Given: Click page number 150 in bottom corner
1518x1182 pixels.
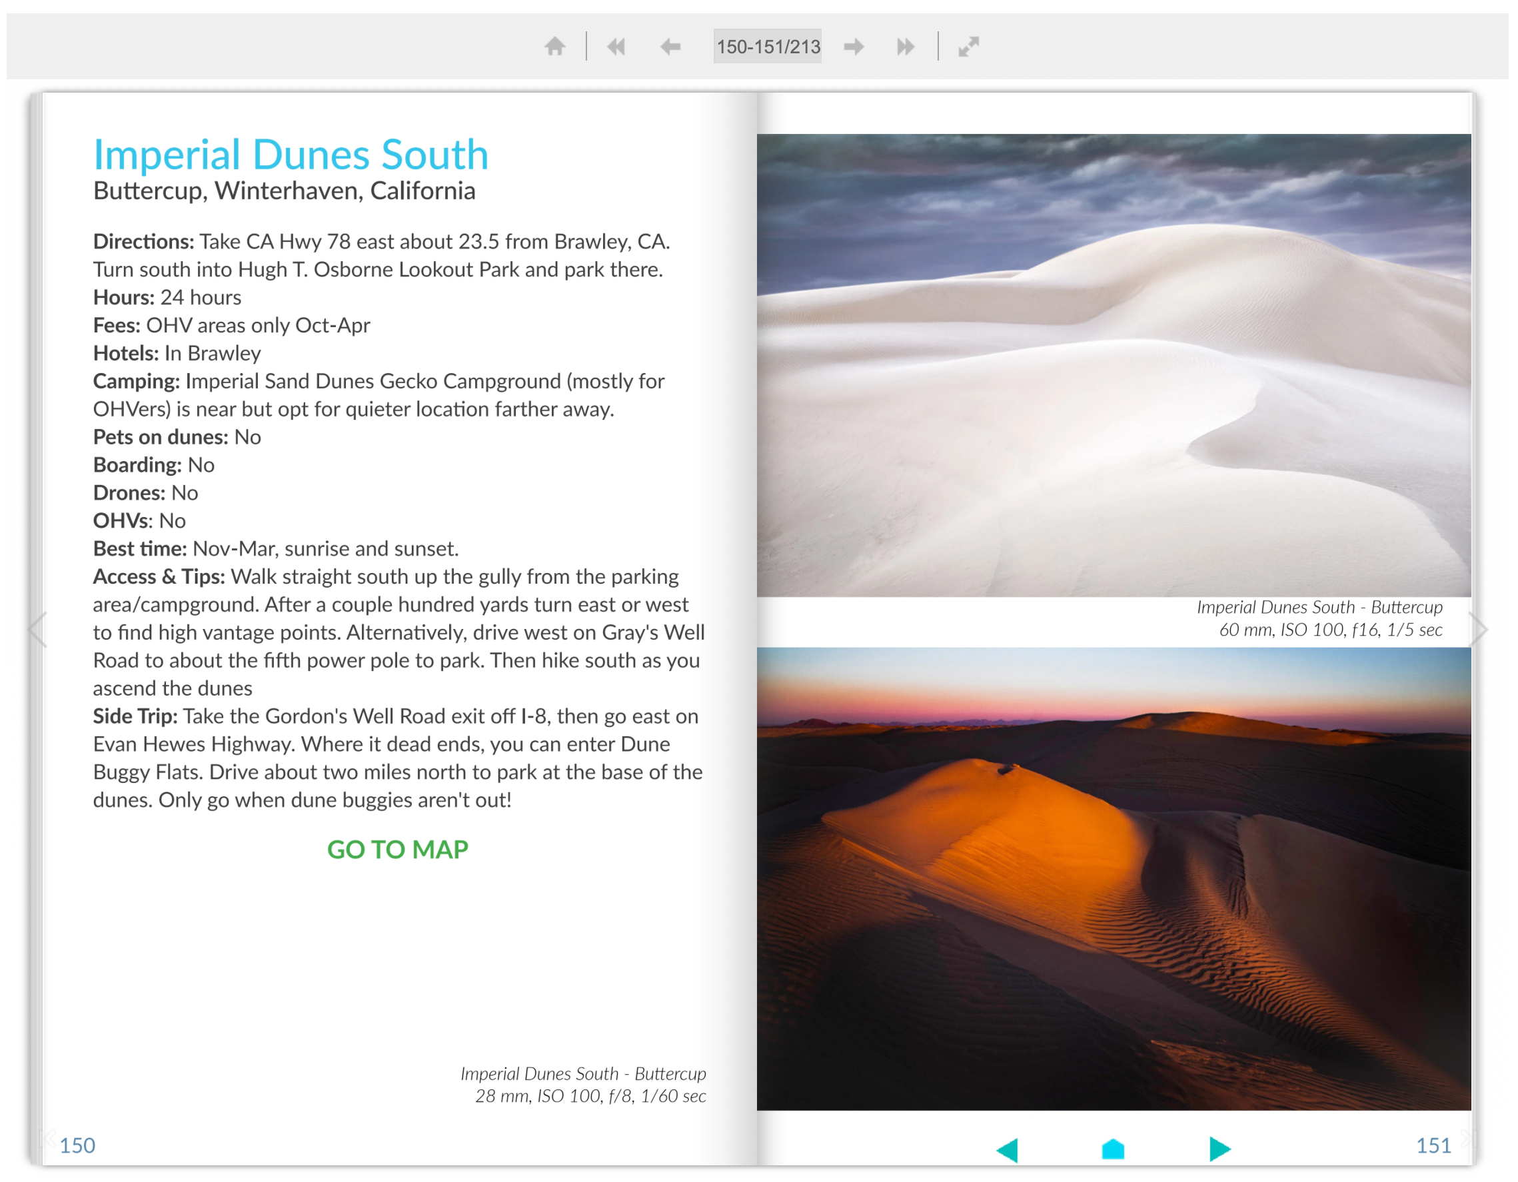Looking at the screenshot, I should point(78,1145).
